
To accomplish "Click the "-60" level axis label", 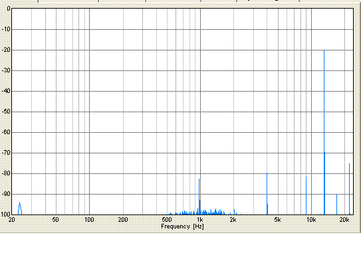I will (6, 132).
